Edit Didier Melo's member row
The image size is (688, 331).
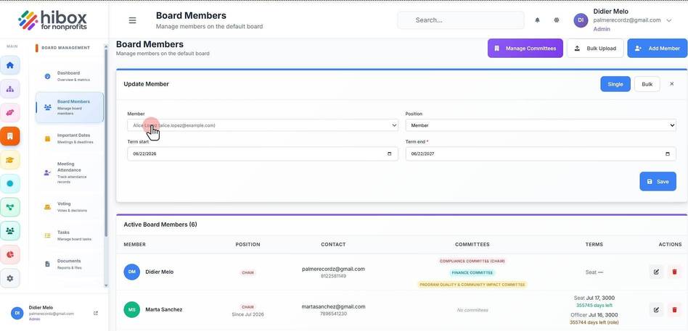point(656,272)
